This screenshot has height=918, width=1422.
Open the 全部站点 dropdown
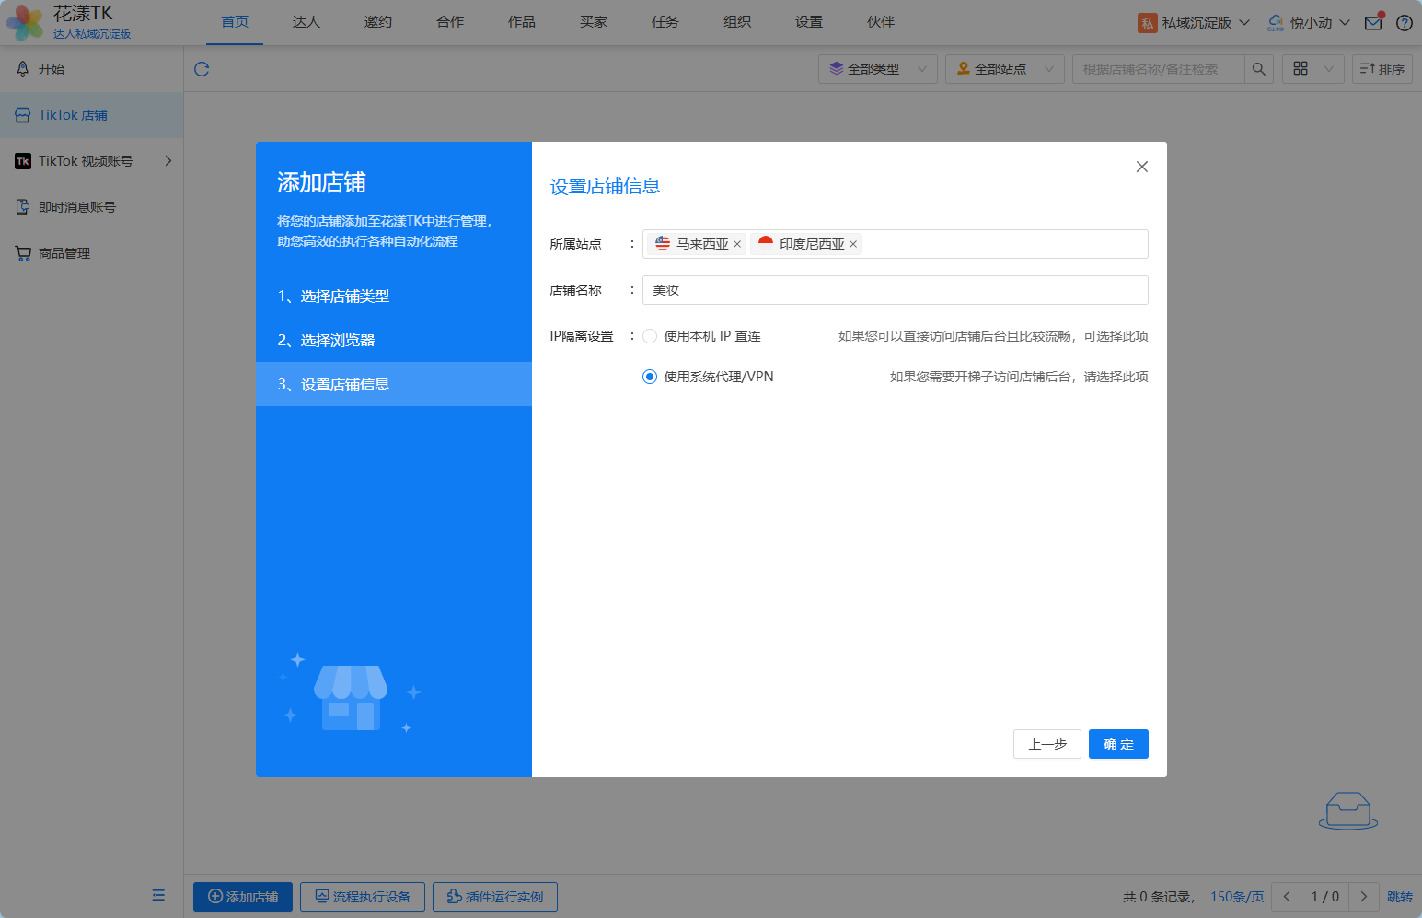coord(1004,69)
